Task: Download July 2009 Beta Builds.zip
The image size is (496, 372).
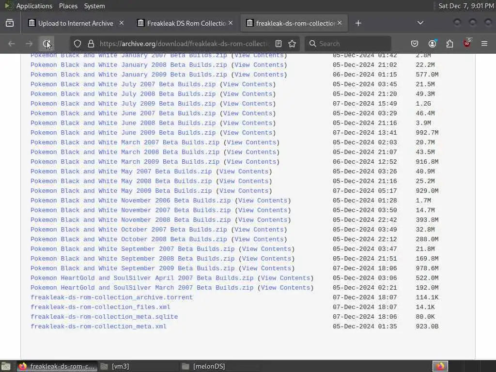Action: (123, 104)
